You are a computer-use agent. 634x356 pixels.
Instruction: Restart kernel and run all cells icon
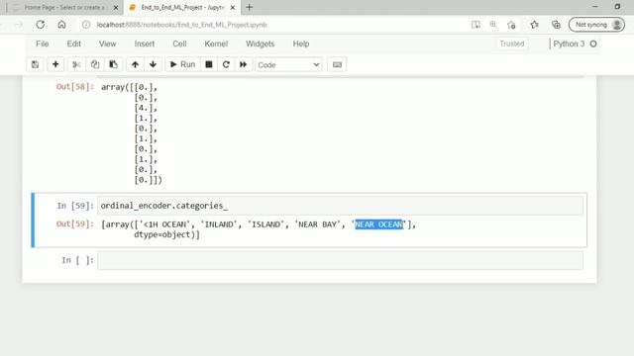tap(243, 64)
